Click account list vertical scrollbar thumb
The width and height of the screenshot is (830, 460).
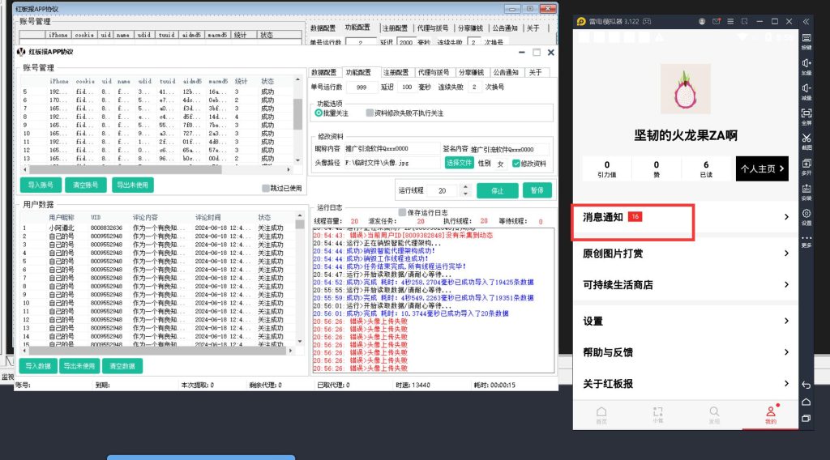(x=297, y=114)
